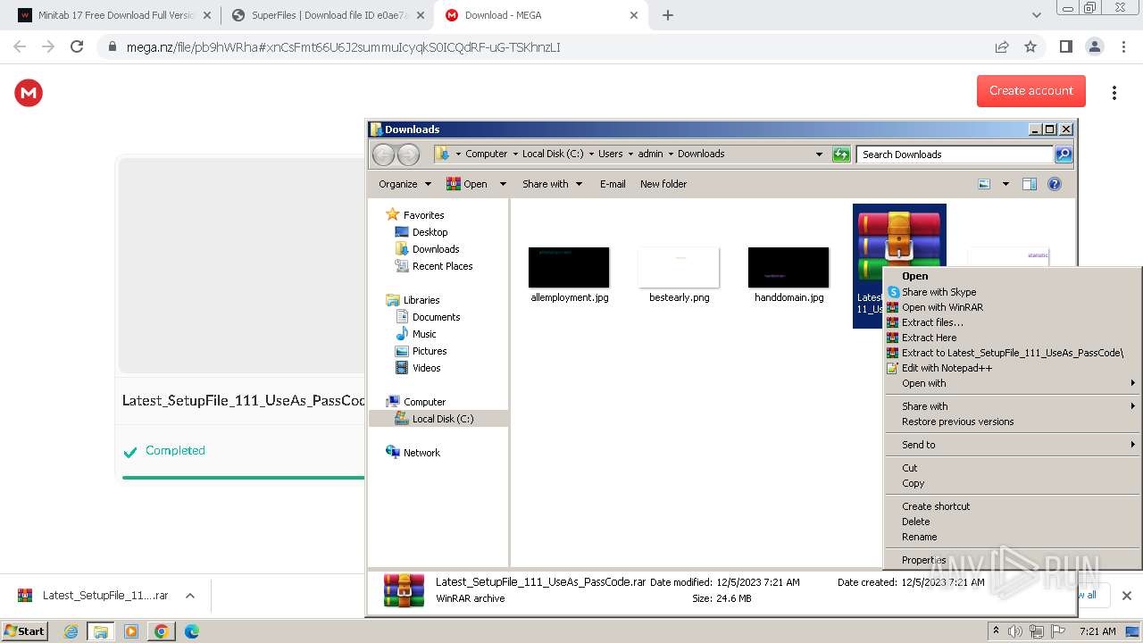Toggle the Explorer preview pane
Screen dimensions: 1143x643
pyautogui.click(x=1030, y=184)
